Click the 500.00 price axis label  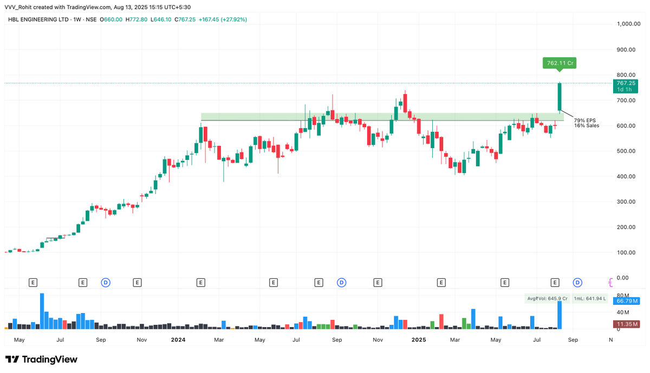(x=627, y=151)
